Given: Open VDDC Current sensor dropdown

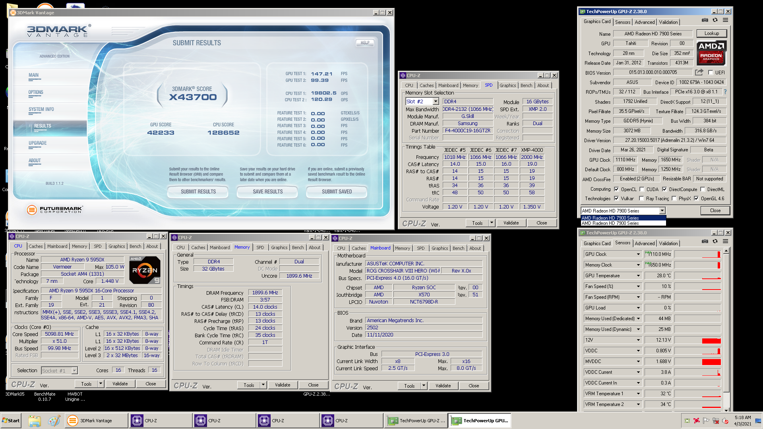Looking at the screenshot, I should tap(639, 372).
